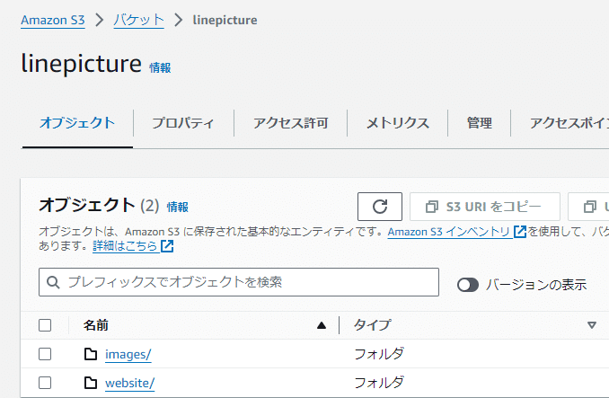The height and width of the screenshot is (398, 609).
Task: Click フォルダ type cell in images row
Action: coord(379,354)
